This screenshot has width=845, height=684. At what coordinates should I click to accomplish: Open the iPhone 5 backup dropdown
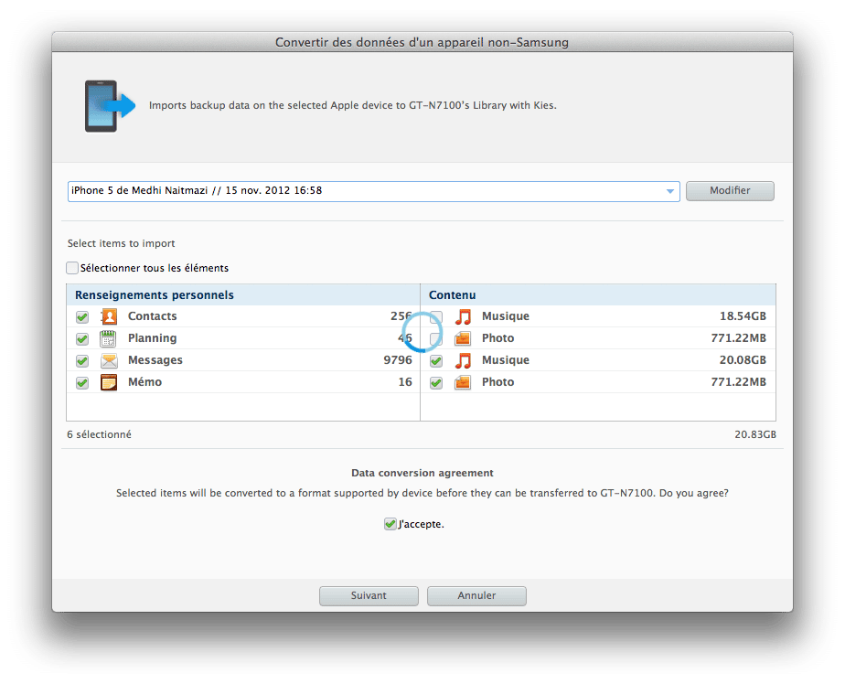[669, 191]
